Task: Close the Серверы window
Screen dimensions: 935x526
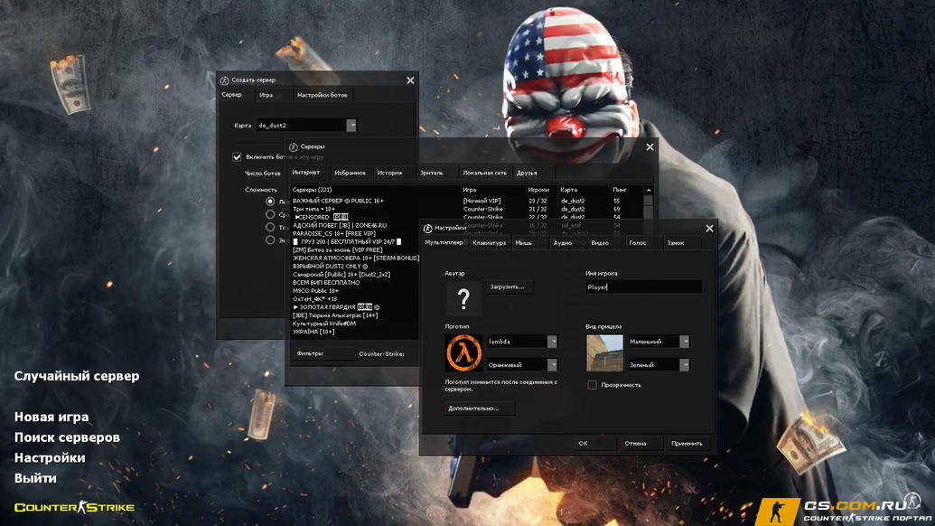Action: pos(650,146)
